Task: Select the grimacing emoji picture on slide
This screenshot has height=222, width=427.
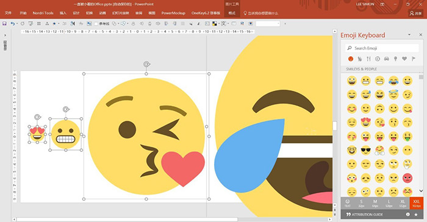Action: pos(66,134)
